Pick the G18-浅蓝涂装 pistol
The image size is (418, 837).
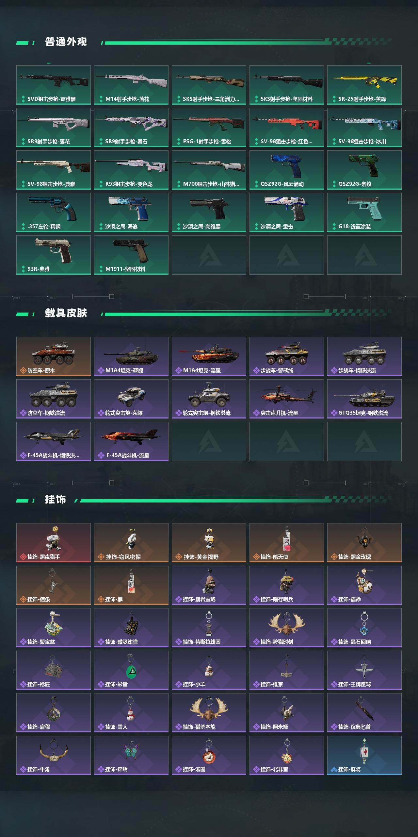pyautogui.click(x=364, y=213)
